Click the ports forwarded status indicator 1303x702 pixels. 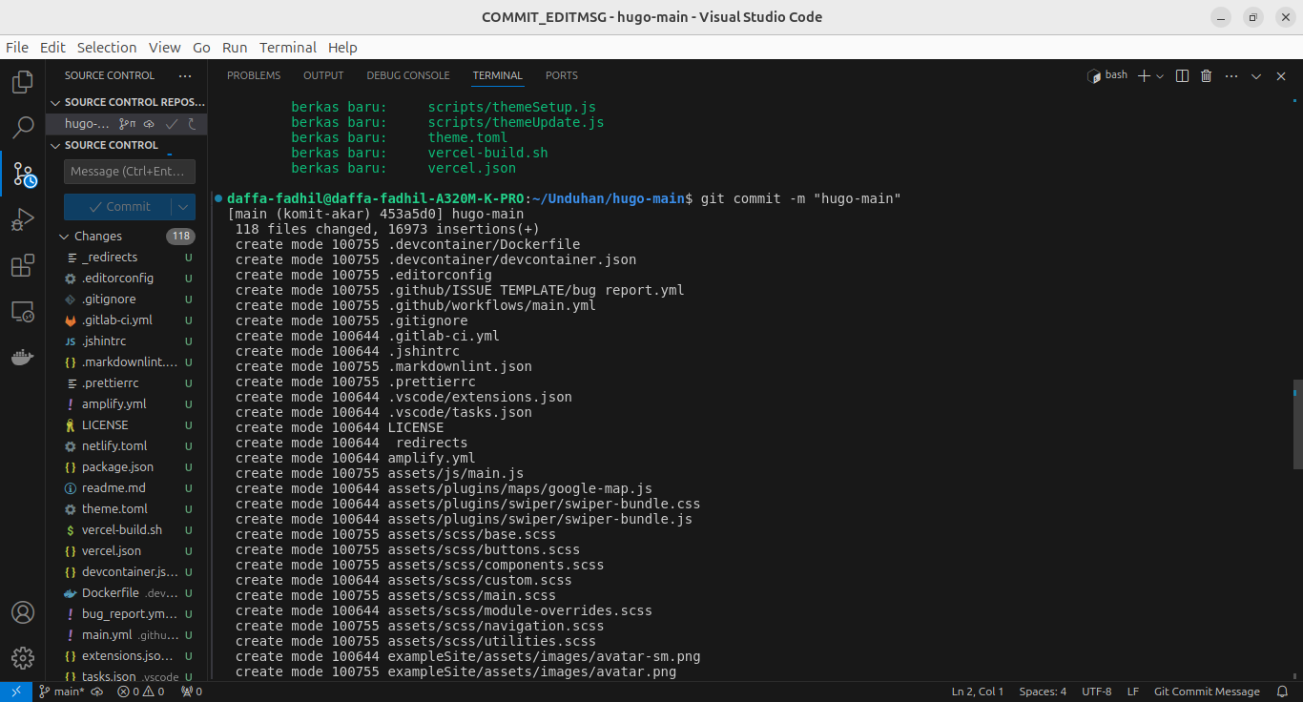point(191,692)
